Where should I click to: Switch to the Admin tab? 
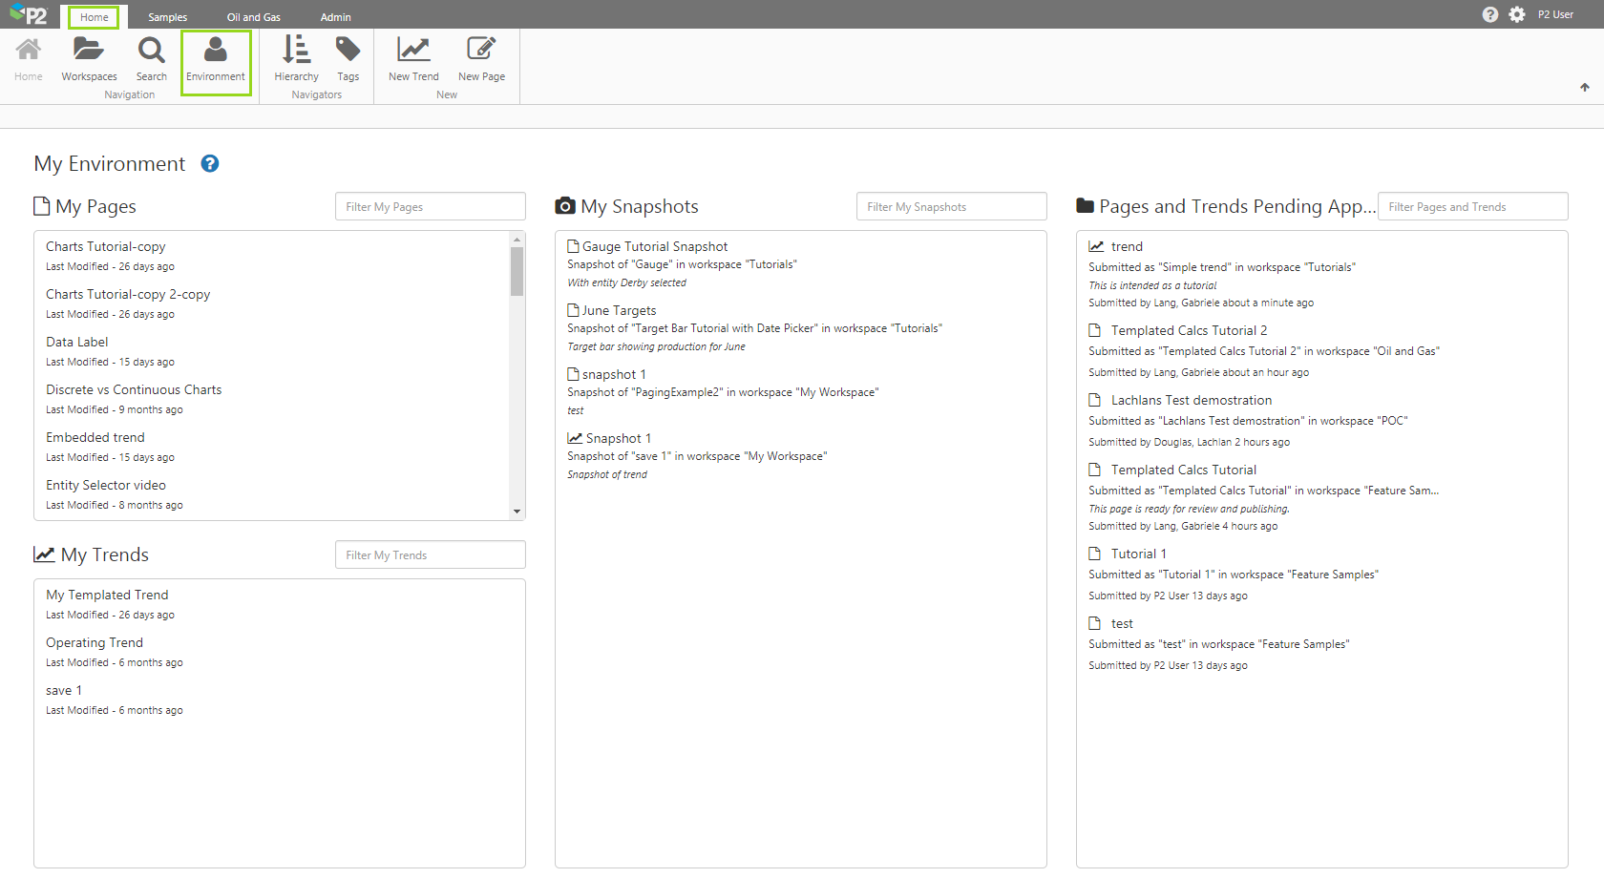click(335, 17)
